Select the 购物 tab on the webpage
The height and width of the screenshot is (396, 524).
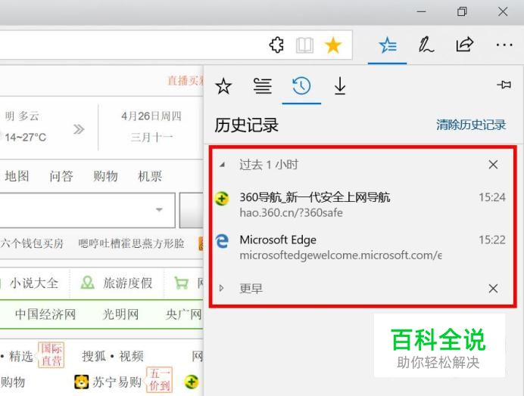click(105, 176)
